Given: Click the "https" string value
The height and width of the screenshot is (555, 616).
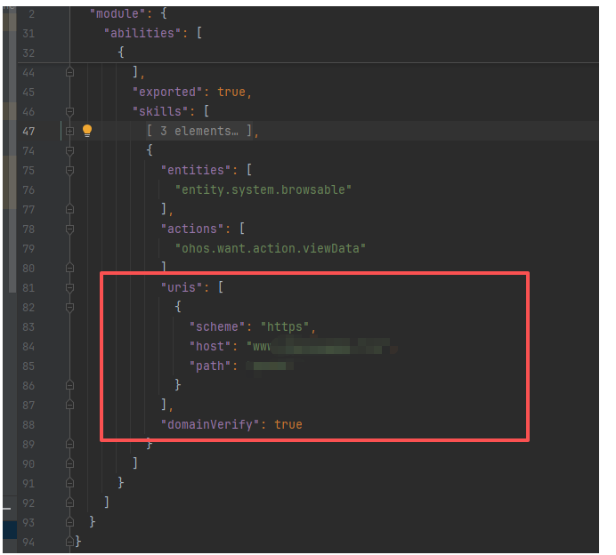Looking at the screenshot, I should coord(285,326).
